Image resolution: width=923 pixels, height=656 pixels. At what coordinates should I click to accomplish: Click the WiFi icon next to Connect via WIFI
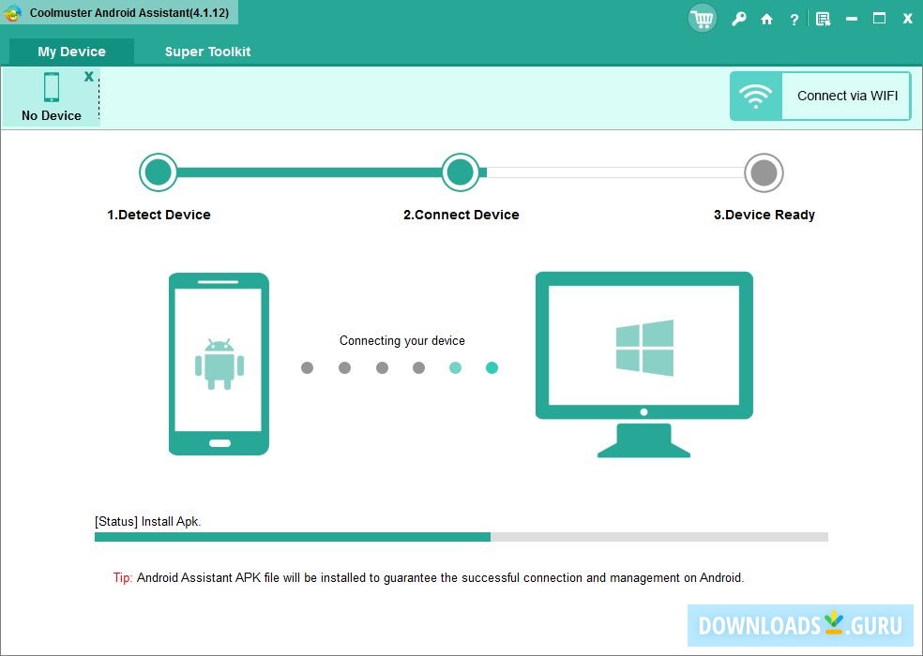(x=756, y=96)
